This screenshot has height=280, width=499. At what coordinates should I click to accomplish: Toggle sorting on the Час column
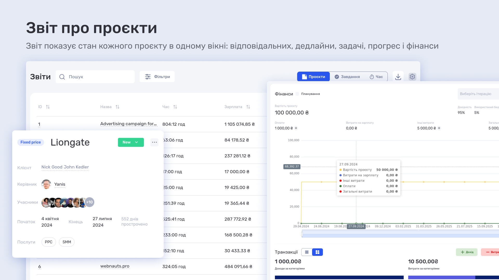tap(175, 107)
